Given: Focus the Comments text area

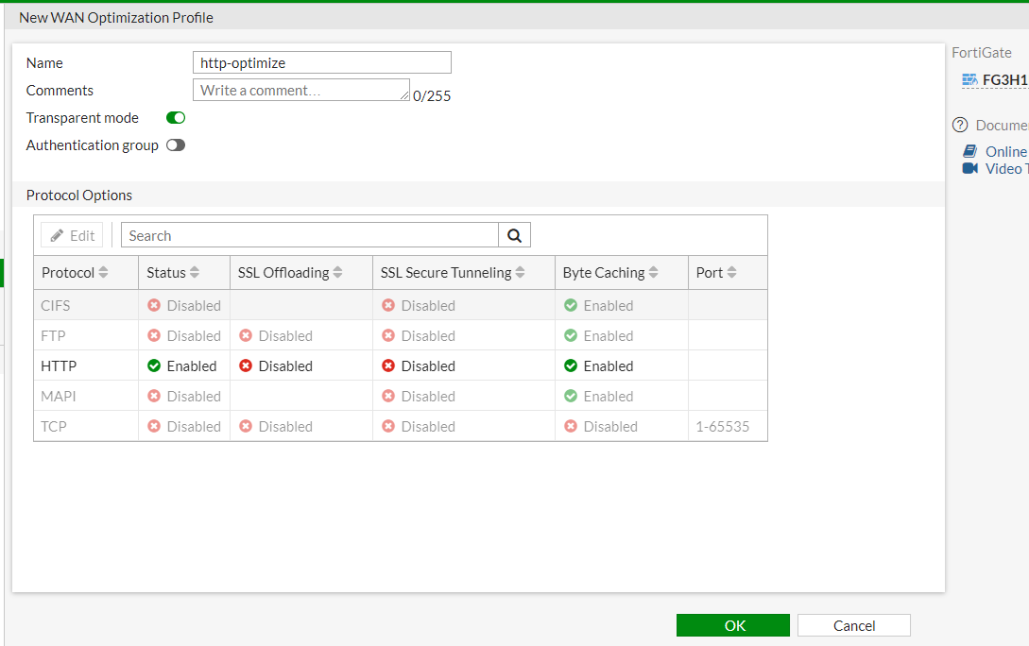Looking at the screenshot, I should coord(300,91).
